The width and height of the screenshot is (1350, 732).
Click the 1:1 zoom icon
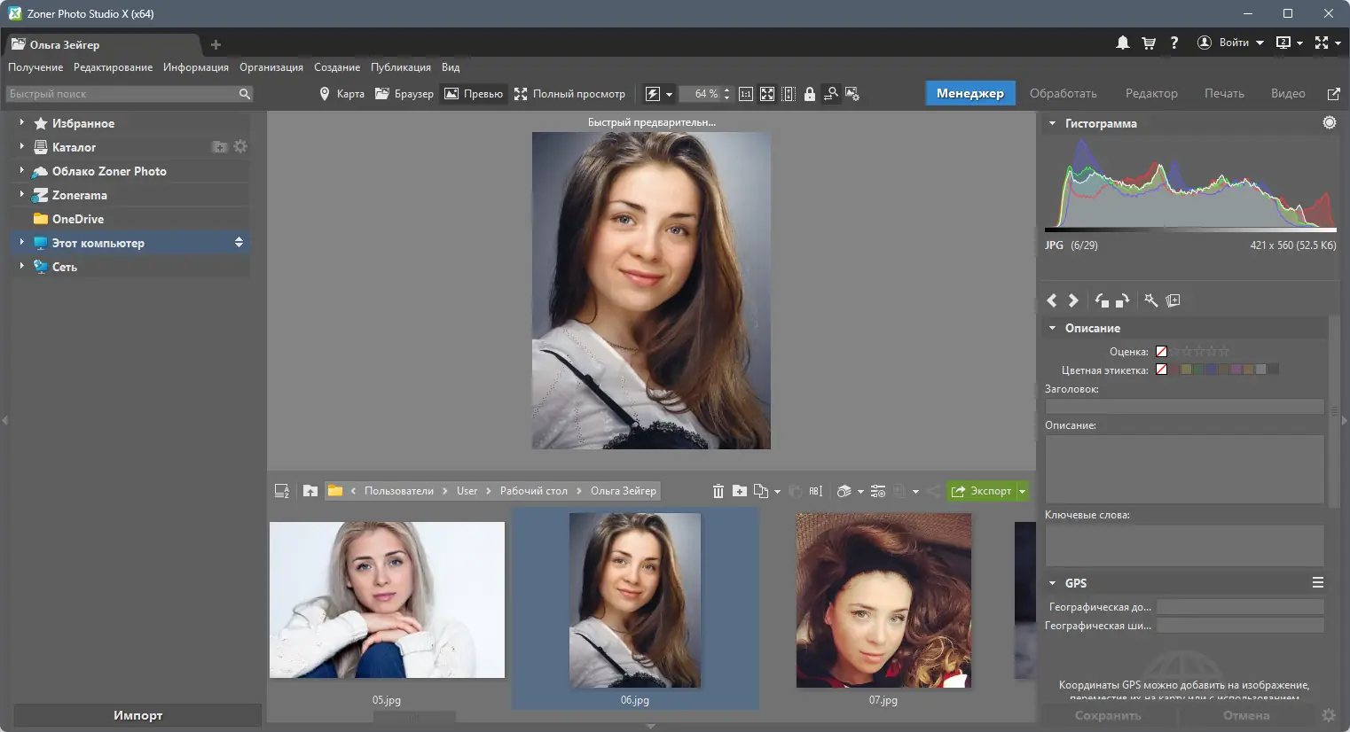[746, 94]
